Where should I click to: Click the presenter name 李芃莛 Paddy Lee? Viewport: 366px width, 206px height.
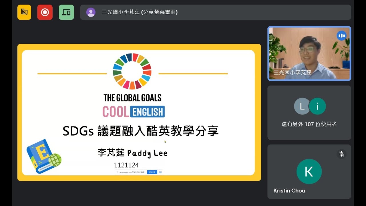(x=132, y=153)
